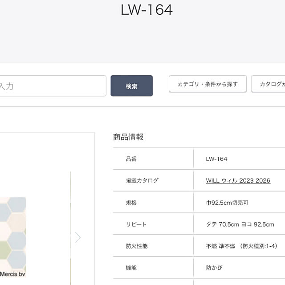Image resolution: width=285 pixels, height=285 pixels.
Task: Select the 掲載カタログ row label
Action: click(x=142, y=180)
